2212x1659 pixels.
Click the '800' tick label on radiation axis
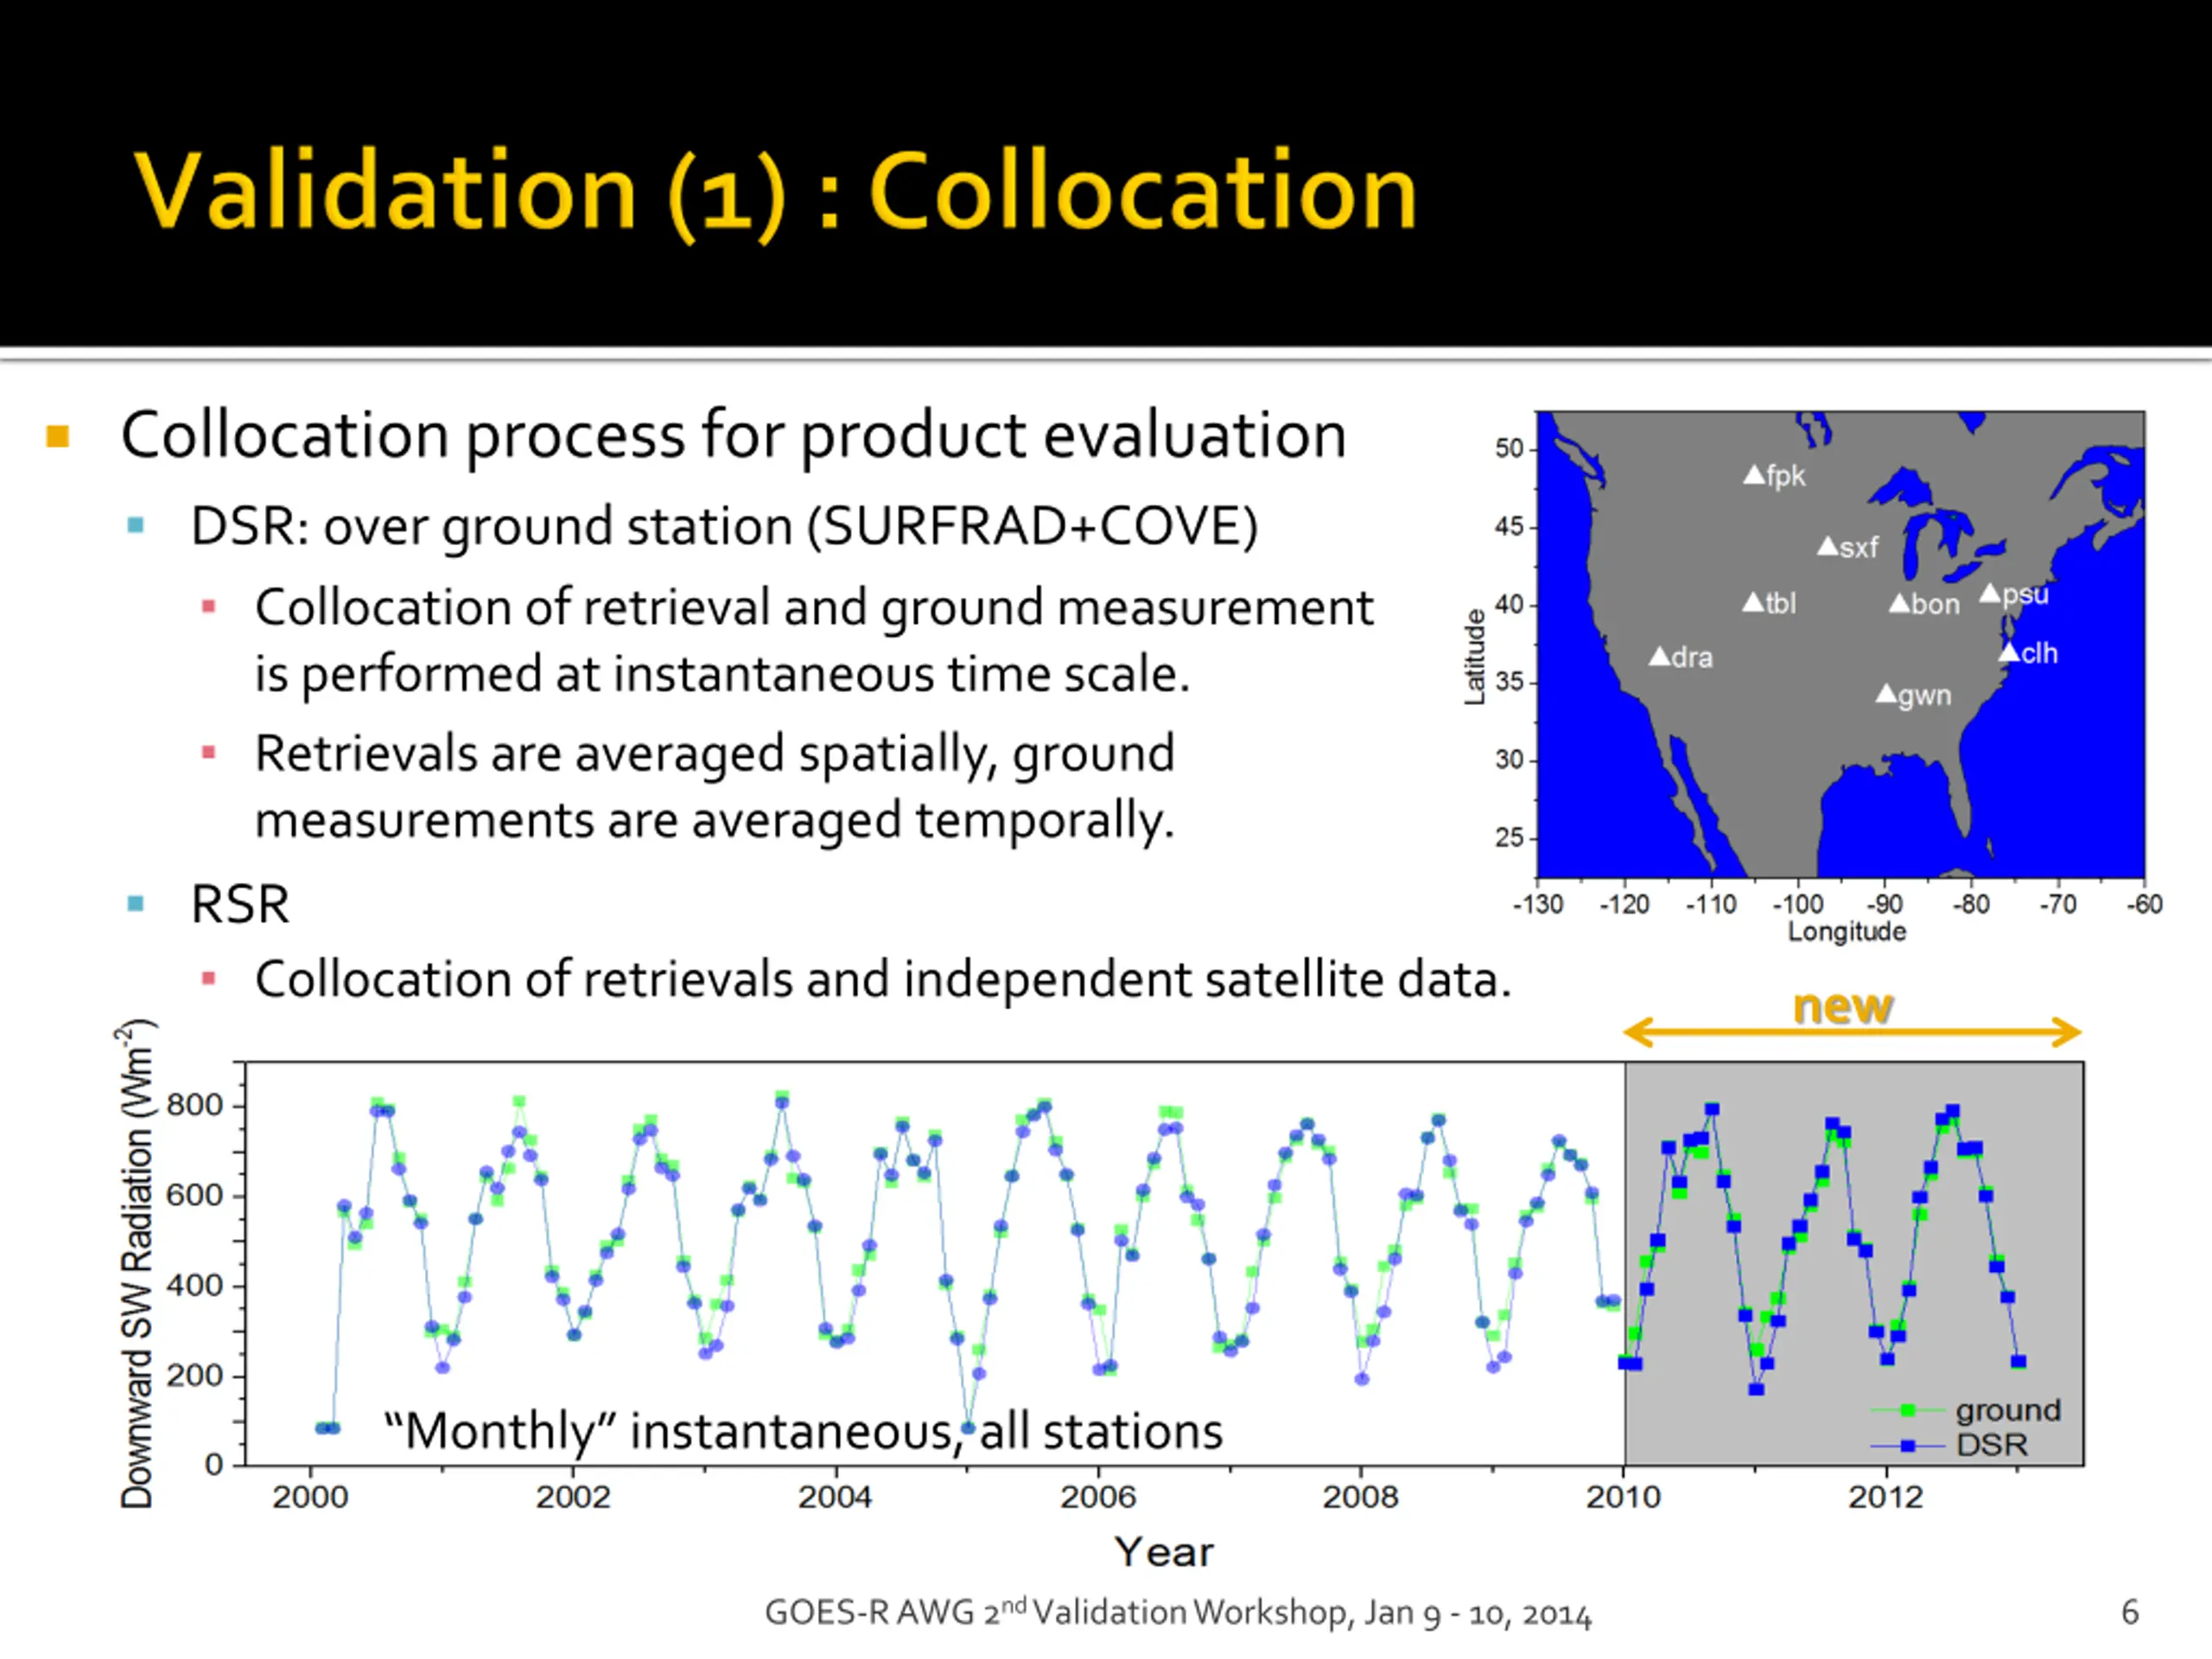(x=195, y=1105)
